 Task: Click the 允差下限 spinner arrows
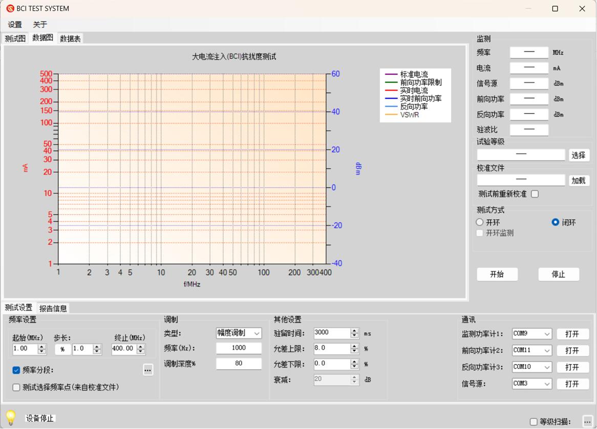pyautogui.click(x=354, y=364)
